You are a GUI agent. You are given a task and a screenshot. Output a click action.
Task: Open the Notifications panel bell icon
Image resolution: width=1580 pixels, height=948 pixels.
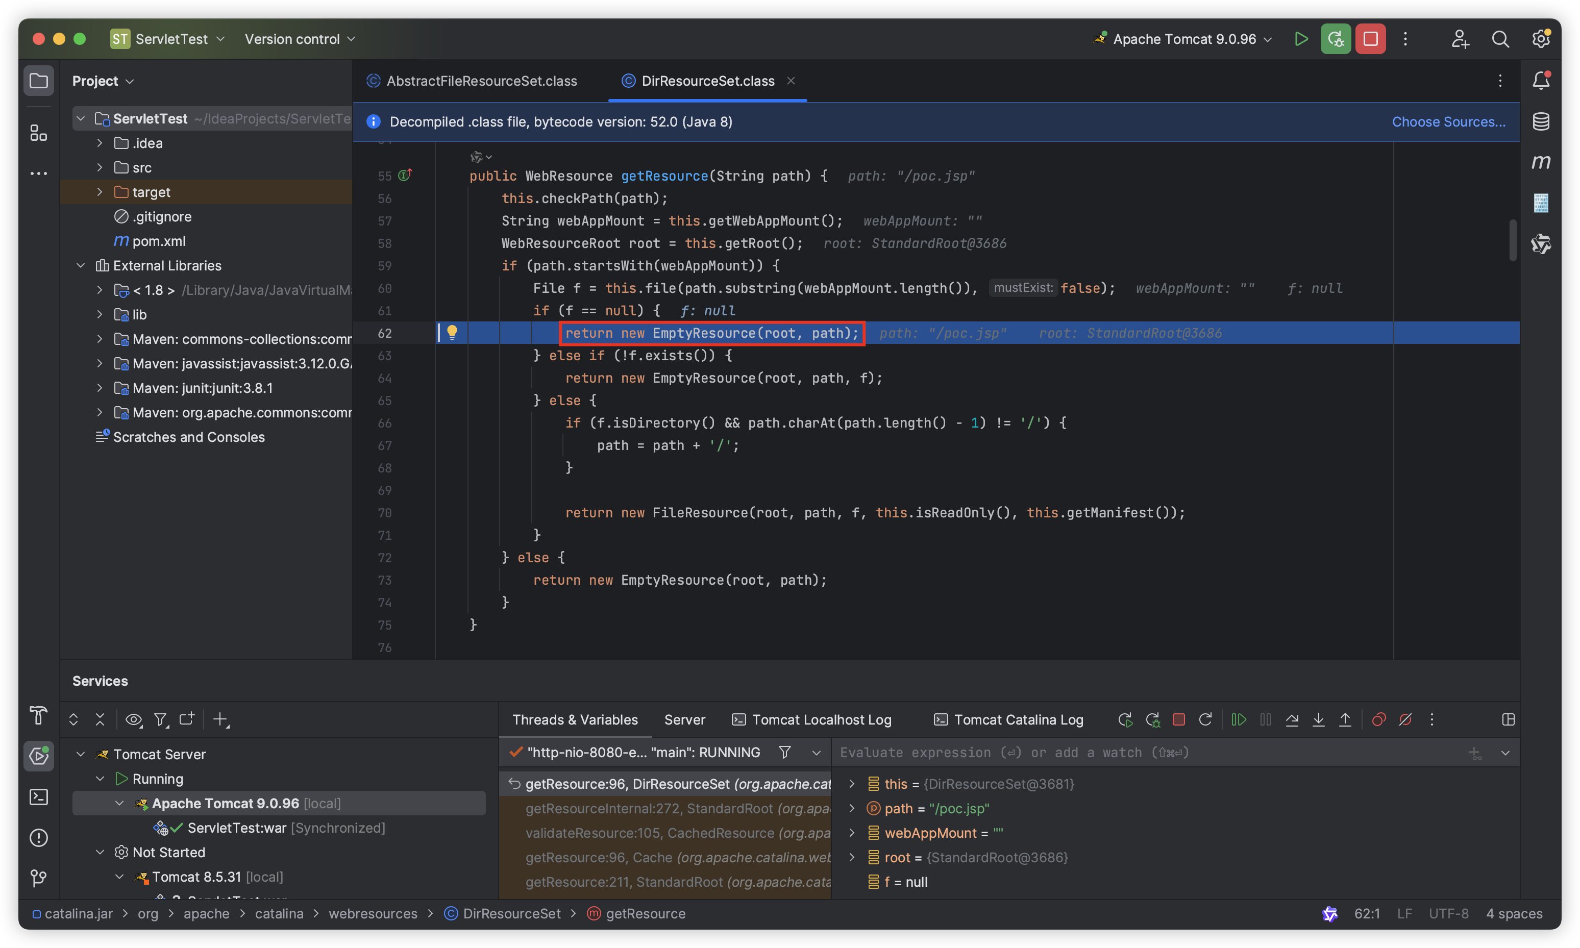(1540, 81)
